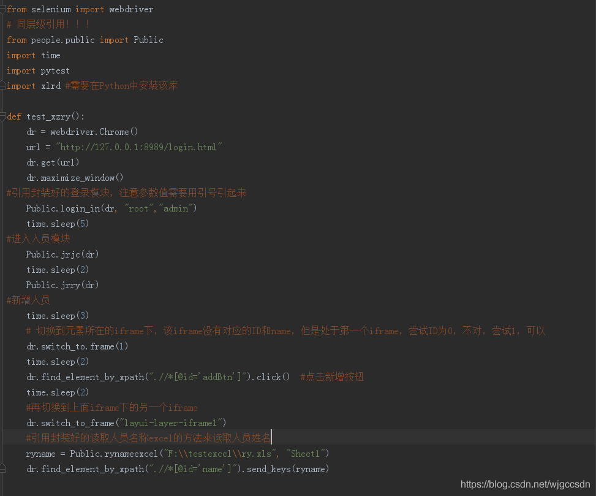Collapse the top import block fold arrow
This screenshot has width=596, height=496.
point(2,9)
